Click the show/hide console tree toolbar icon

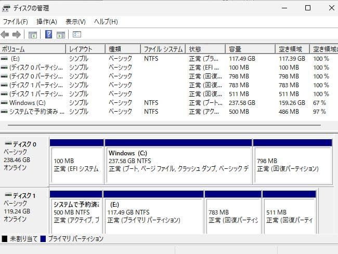pos(33,35)
